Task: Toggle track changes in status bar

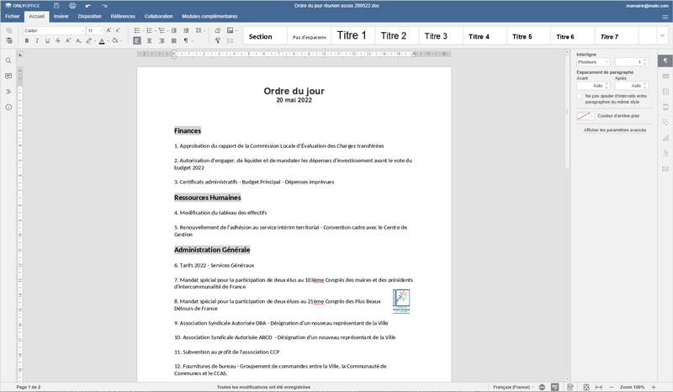Action: [x=570, y=387]
